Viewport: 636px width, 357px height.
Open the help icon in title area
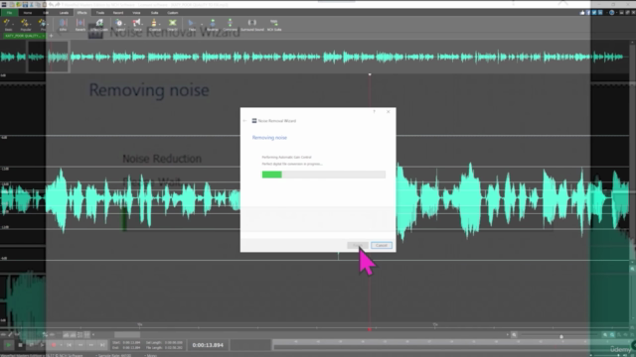click(x=612, y=13)
